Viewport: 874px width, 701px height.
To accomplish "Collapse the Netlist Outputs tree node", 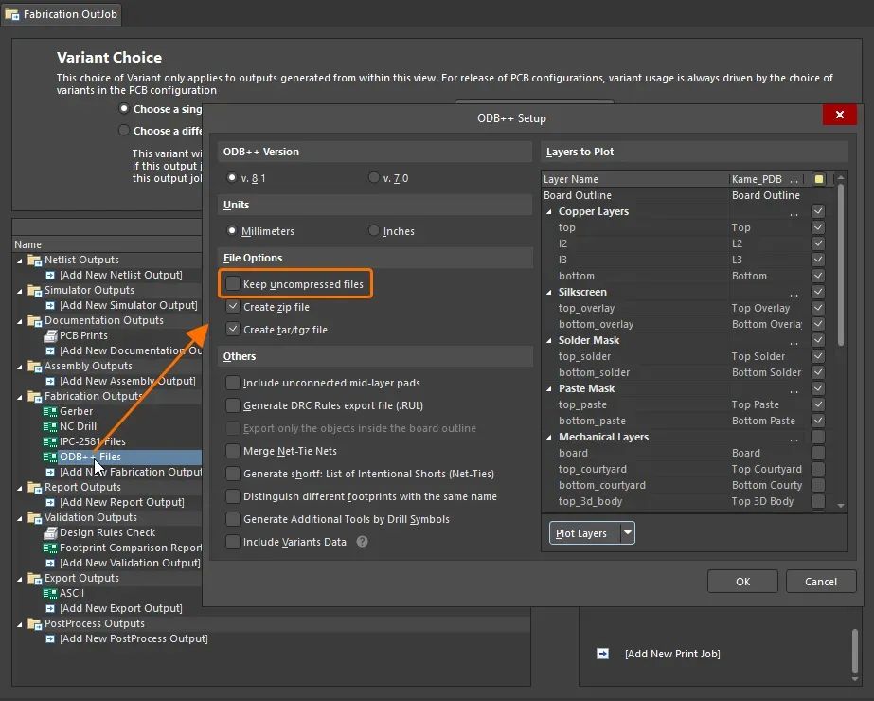I will click(x=20, y=261).
